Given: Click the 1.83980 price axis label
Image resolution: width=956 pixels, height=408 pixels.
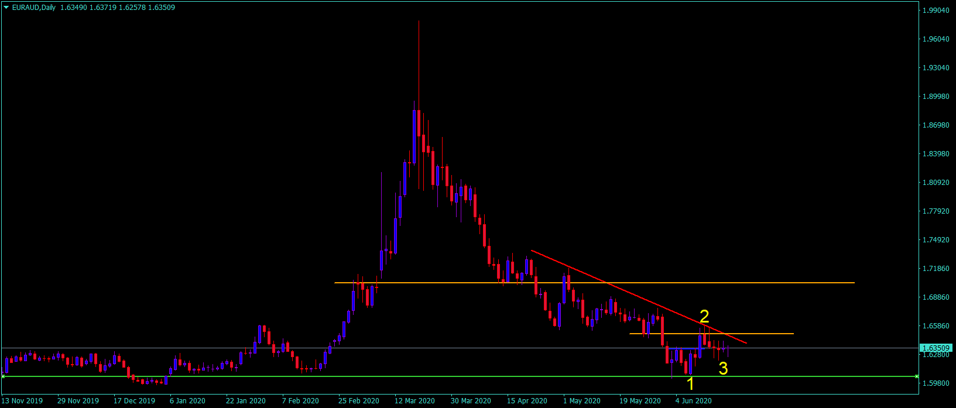Looking at the screenshot, I should click(x=936, y=154).
